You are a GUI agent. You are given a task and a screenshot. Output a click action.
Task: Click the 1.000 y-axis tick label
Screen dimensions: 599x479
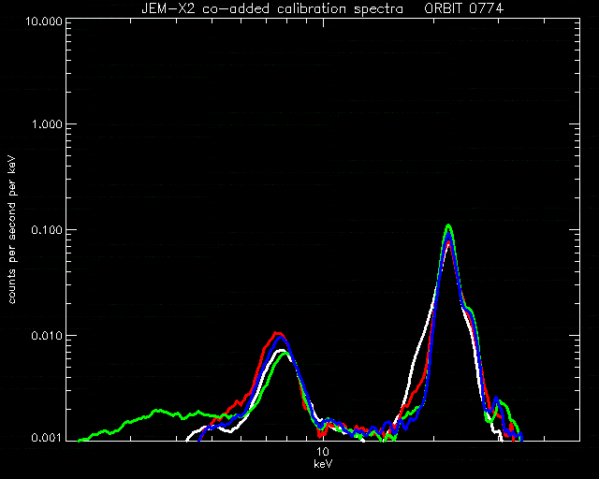[x=47, y=124]
